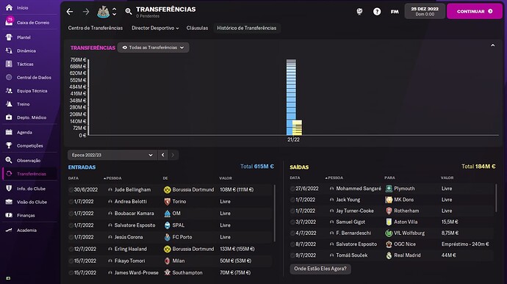Go to Depto. Médico sidebar icon

[9, 117]
